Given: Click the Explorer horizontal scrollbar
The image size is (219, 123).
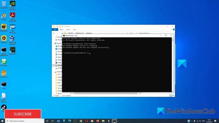Looking at the screenshot, I should pyautogui.click(x=106, y=93).
